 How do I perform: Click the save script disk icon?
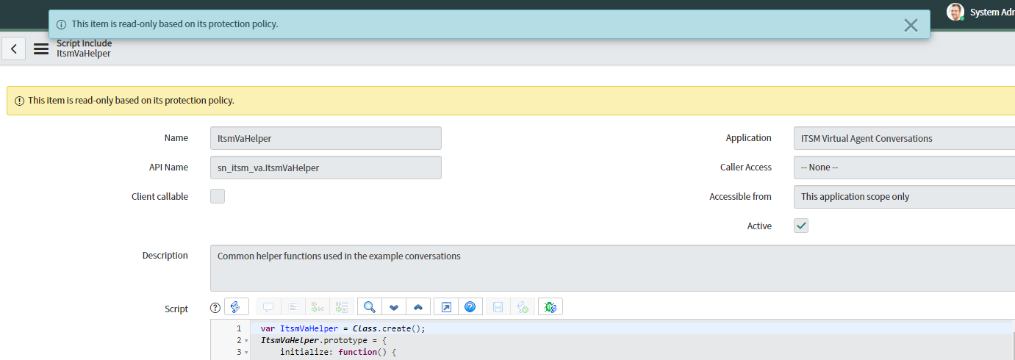coord(498,307)
